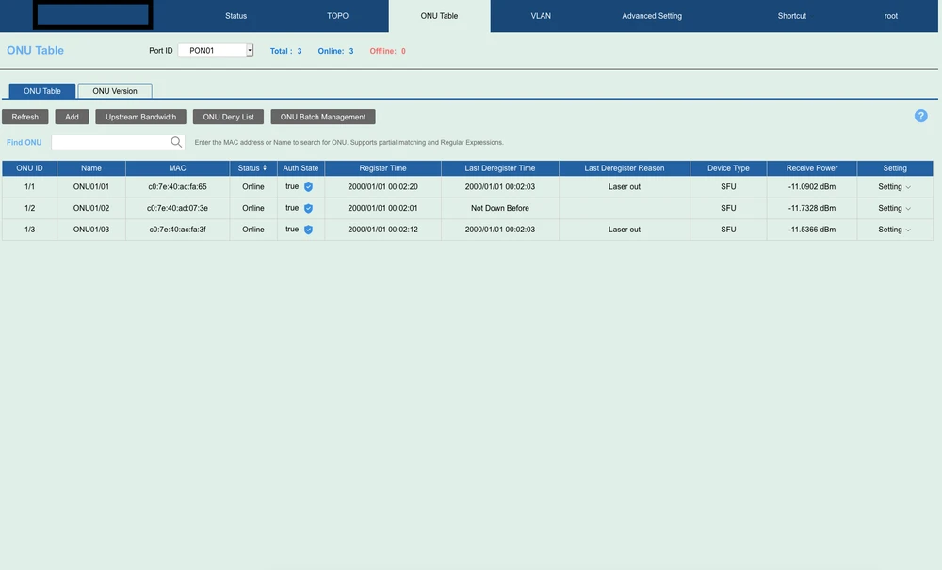Switch to the ONU Version tab
Viewport: 942px width, 570px height.
click(x=114, y=91)
